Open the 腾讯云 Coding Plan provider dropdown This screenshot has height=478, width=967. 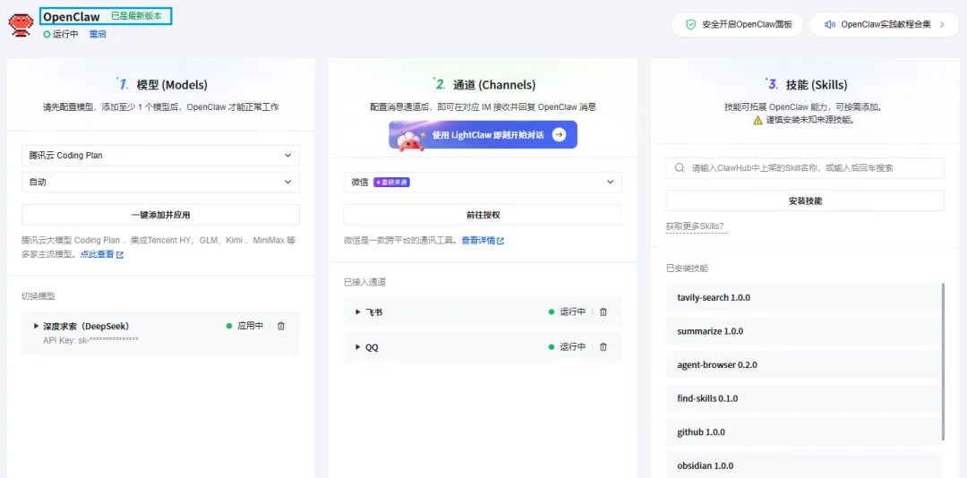pos(160,156)
